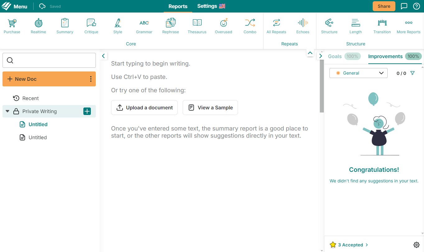Collapse the reports toolbar ribbon
This screenshot has height=252, width=424.
pyautogui.click(x=310, y=53)
